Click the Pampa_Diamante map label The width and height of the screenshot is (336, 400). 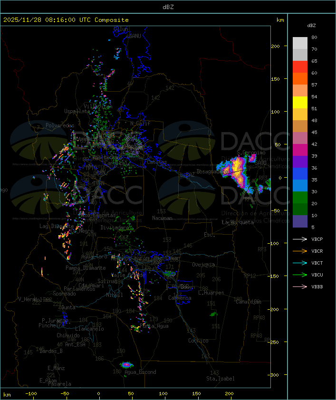pyautogui.click(x=86, y=268)
